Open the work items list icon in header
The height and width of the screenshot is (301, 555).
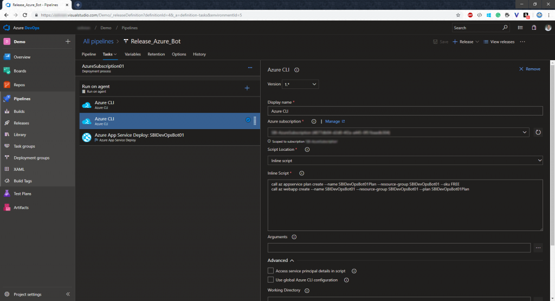520,28
